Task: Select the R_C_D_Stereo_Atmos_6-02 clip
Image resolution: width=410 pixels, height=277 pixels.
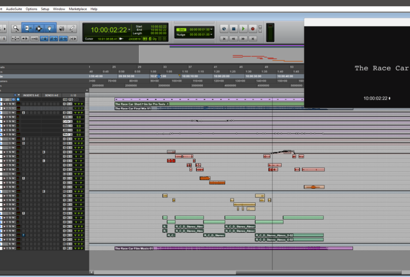Action: (289, 240)
